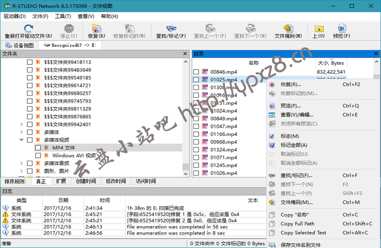Open the 工具(T) menu

click(63, 16)
